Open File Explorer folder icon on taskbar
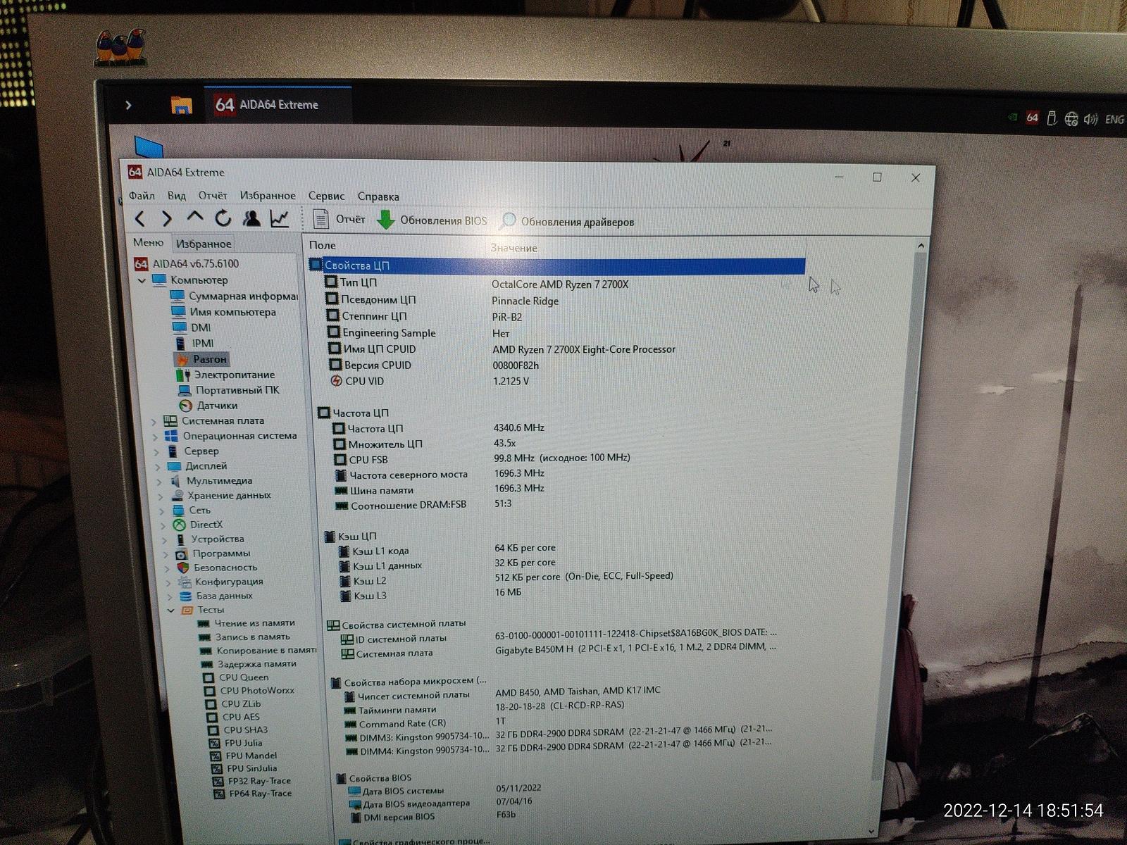Viewport: 1127px width, 845px height. click(x=182, y=106)
